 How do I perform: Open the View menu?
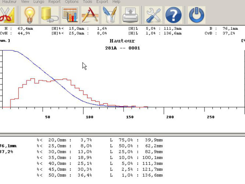[x=25, y=2]
